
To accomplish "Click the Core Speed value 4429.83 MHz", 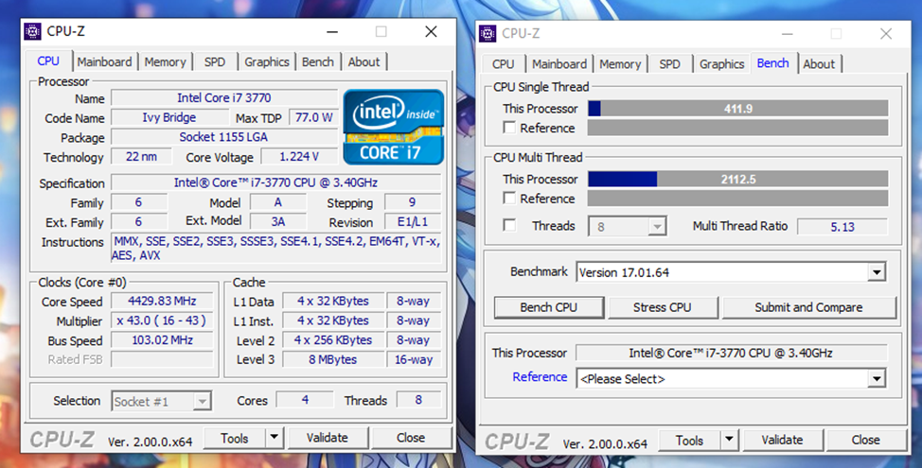I will click(162, 301).
